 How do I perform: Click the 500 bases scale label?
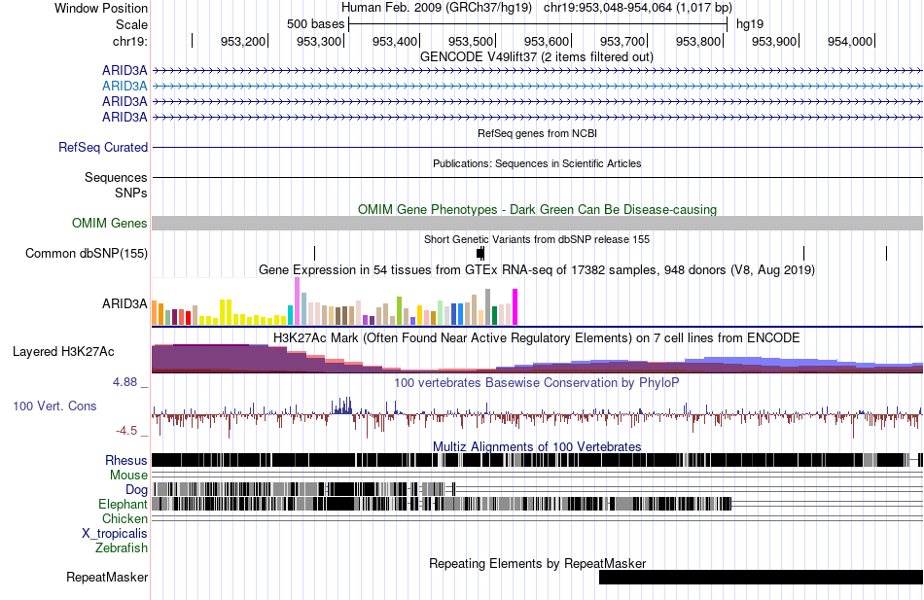click(316, 24)
